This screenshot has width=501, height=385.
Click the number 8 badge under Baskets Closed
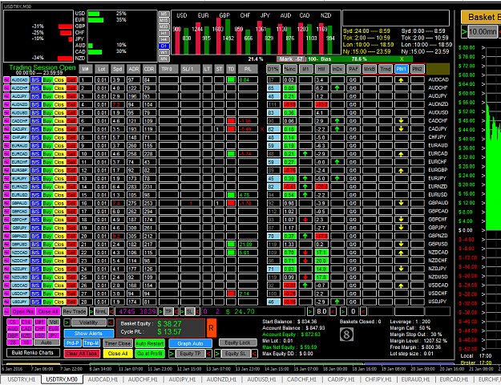346,334
